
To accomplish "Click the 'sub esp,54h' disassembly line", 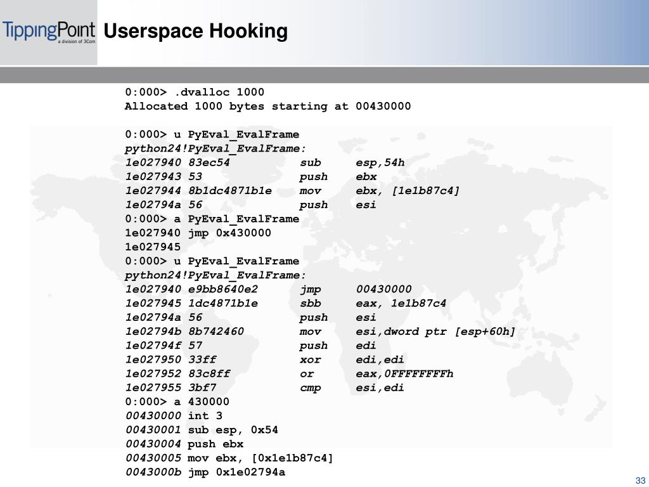I will pyautogui.click(x=265, y=162).
